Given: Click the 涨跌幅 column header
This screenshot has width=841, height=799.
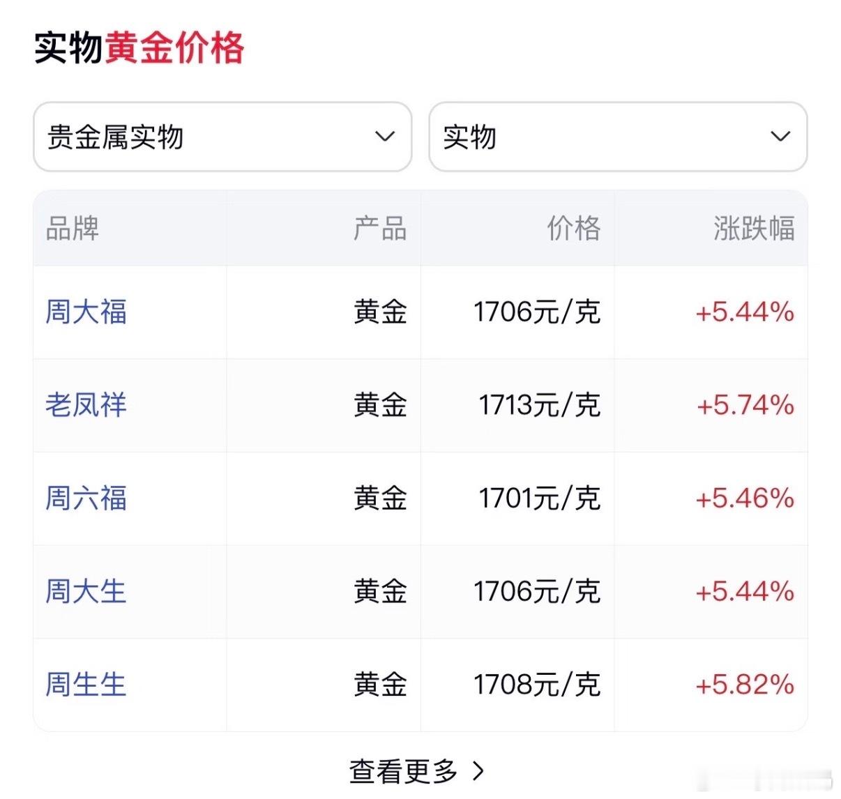Looking at the screenshot, I should 754,229.
